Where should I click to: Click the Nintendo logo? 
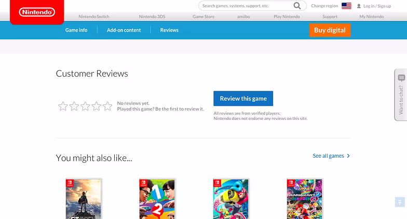pyautogui.click(x=37, y=12)
